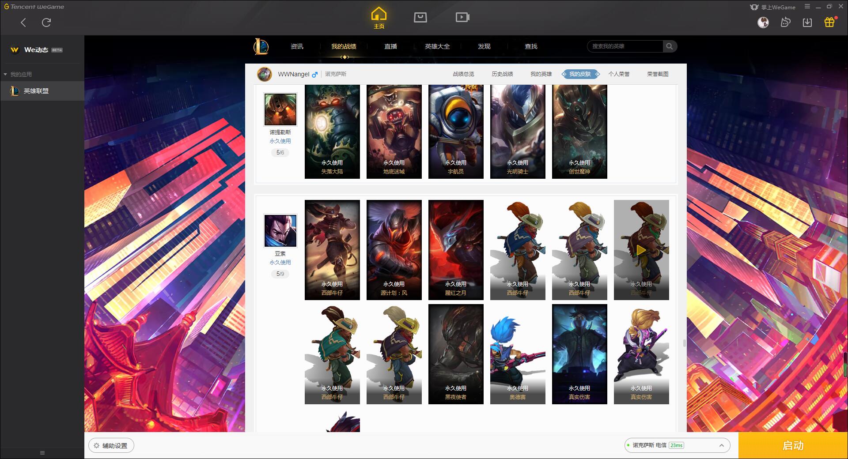Click the search magnifier button

670,46
